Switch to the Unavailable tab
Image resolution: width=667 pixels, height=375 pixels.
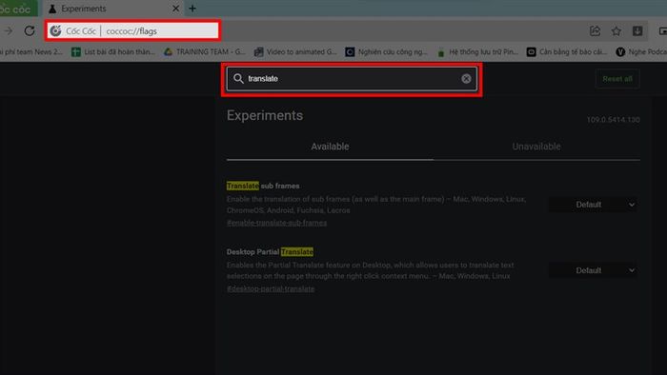(536, 147)
